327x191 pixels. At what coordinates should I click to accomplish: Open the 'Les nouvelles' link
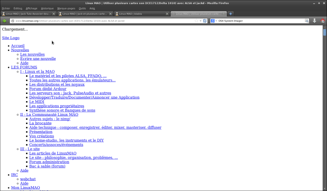click(32, 54)
